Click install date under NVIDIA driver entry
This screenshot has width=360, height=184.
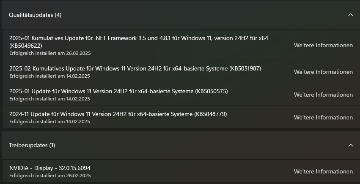click(50, 176)
